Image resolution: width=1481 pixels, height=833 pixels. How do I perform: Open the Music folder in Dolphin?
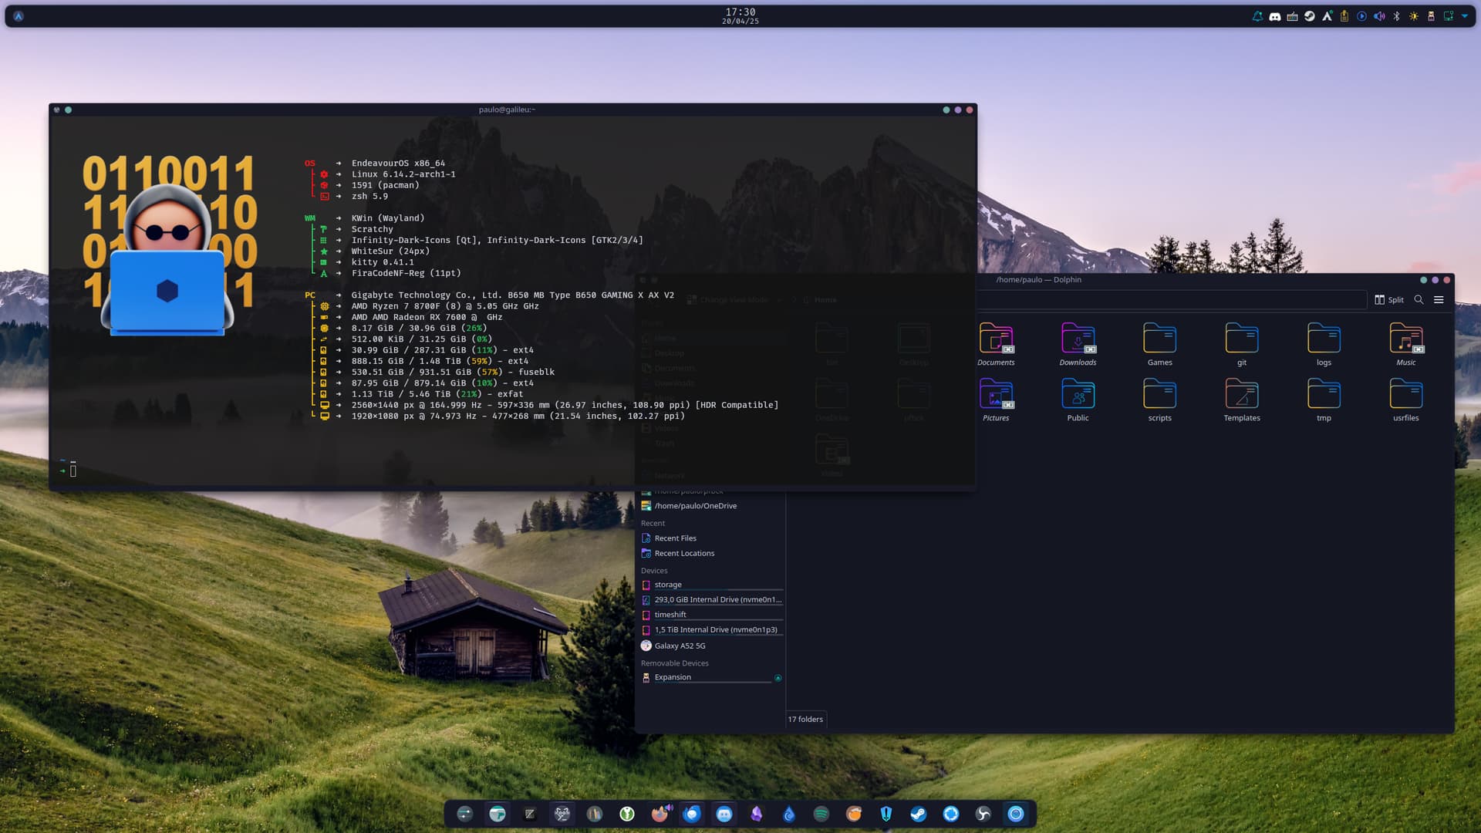tap(1405, 344)
